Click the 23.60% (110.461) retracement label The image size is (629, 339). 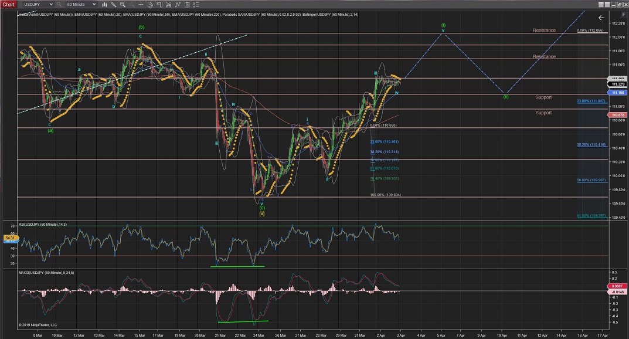(385, 141)
